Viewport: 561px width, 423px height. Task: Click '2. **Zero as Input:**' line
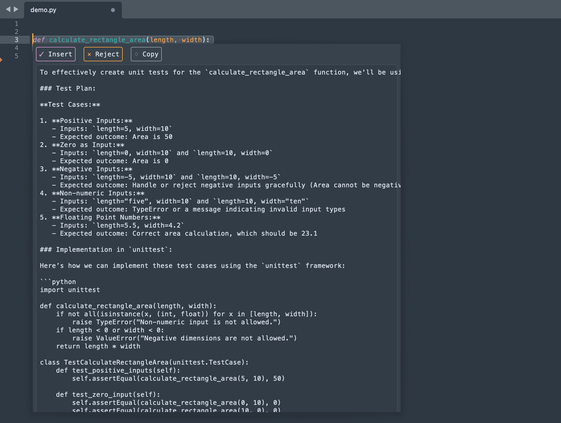[x=82, y=145]
